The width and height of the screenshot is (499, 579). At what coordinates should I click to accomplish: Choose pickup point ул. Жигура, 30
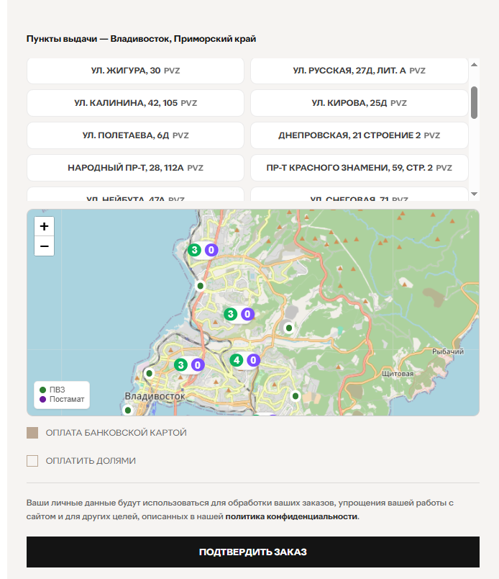pyautogui.click(x=135, y=71)
